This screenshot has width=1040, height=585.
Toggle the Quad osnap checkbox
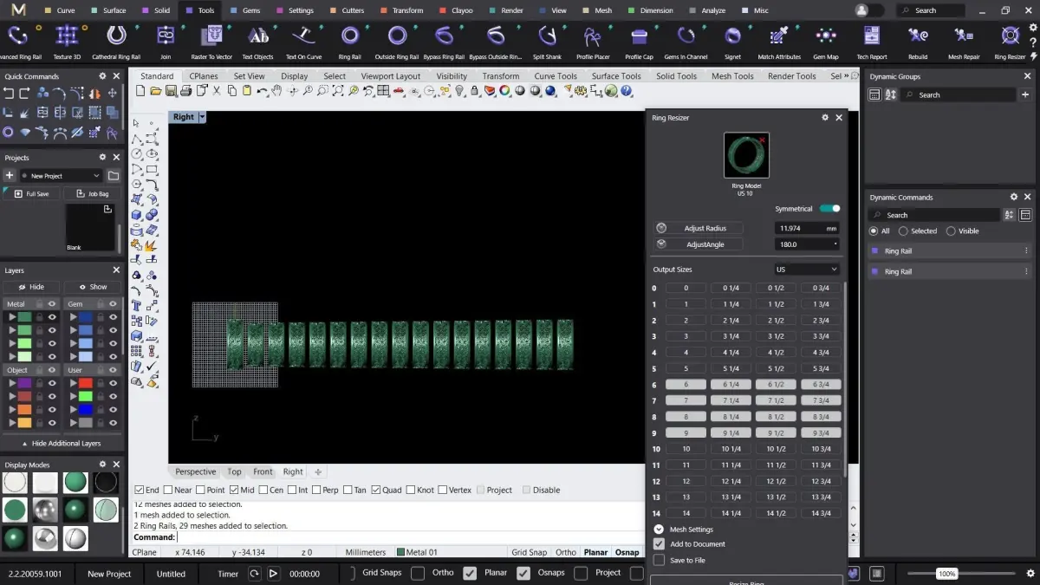376,491
